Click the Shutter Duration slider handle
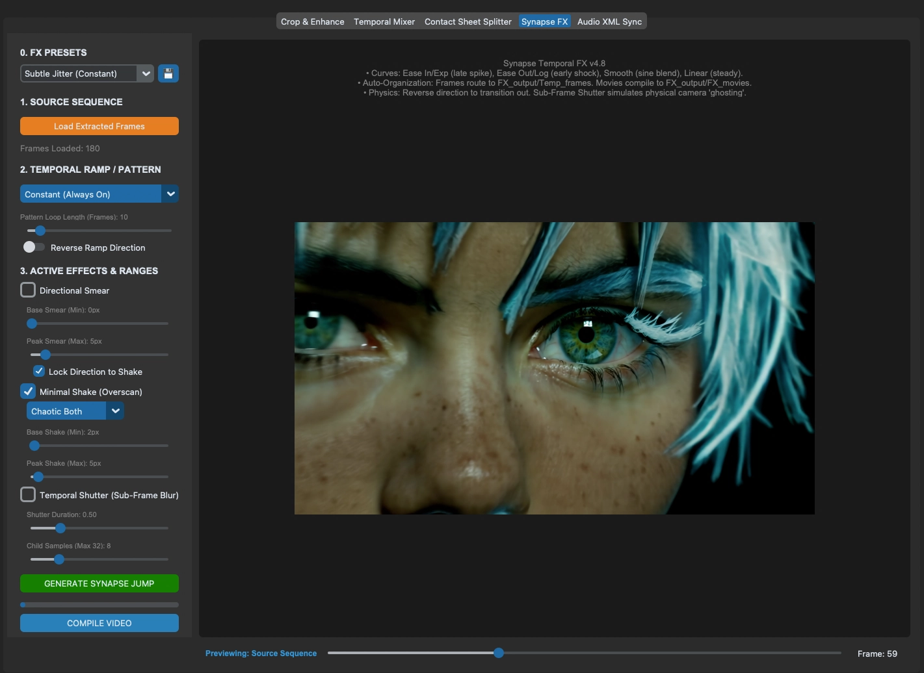Screen dimensions: 924x673 click(x=60, y=528)
